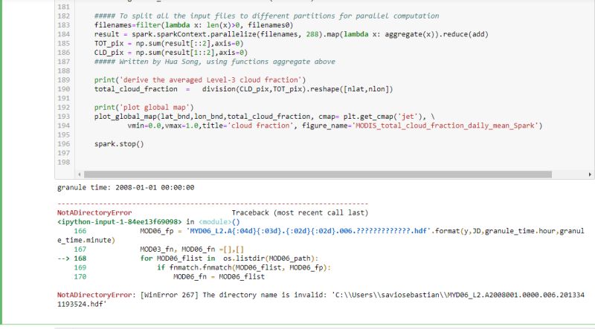595x329 pixels.
Task: Click the code cell horizontal scrollbar thumb
Action: pyautogui.click(x=318, y=175)
